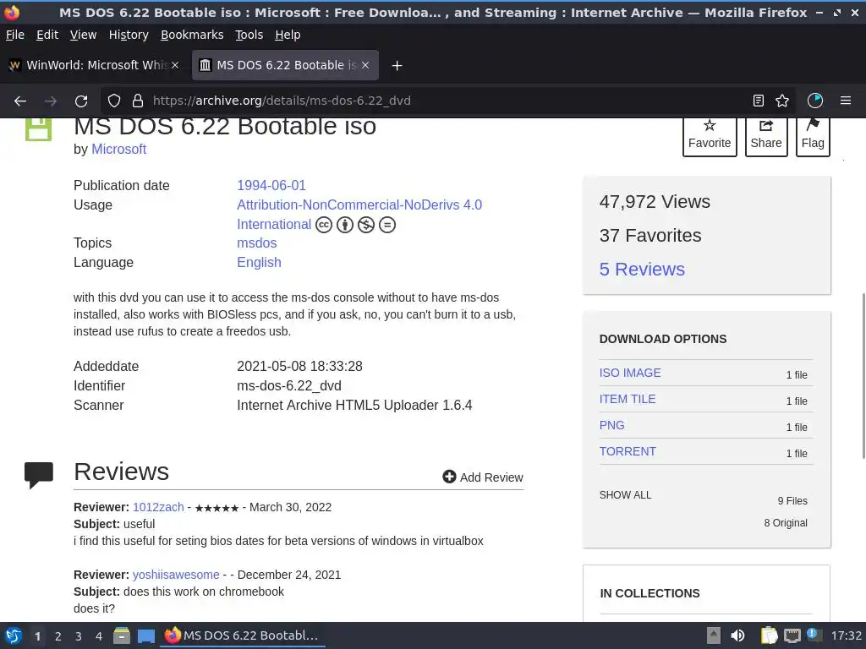Click the no-derivatives equals license icon

click(387, 225)
